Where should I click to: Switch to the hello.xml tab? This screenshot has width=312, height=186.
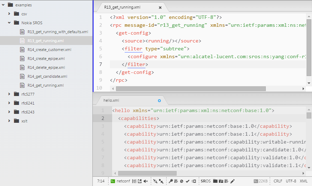point(111,100)
